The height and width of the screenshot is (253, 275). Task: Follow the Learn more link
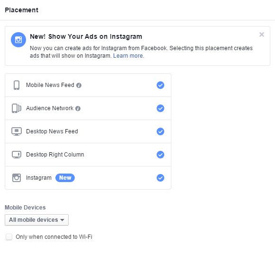128,56
